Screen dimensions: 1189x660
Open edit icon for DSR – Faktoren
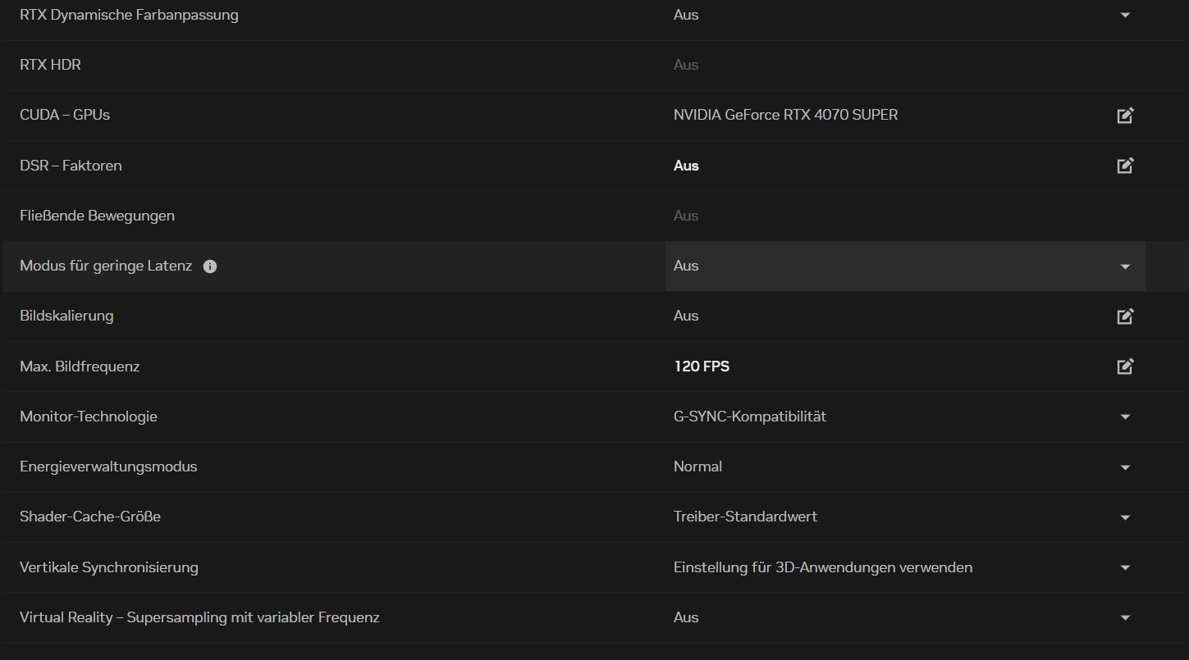[1125, 166]
